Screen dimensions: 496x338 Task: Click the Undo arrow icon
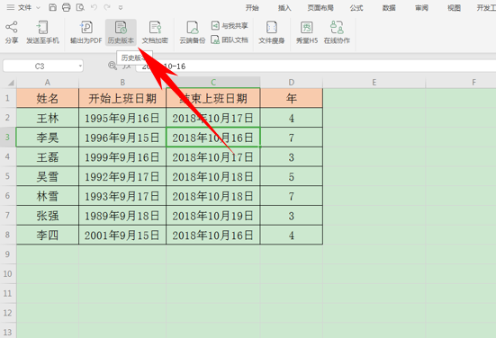(x=94, y=7)
